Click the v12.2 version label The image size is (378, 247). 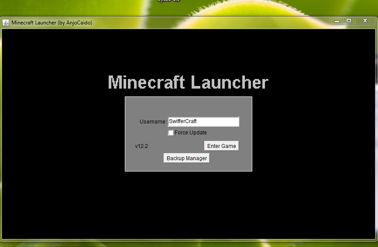click(x=141, y=146)
